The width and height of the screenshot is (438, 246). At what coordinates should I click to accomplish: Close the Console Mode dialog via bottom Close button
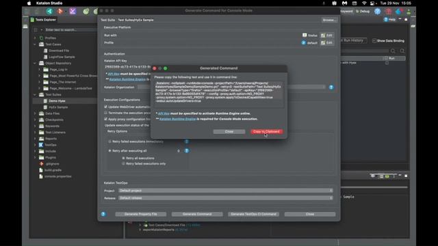(x=310, y=214)
